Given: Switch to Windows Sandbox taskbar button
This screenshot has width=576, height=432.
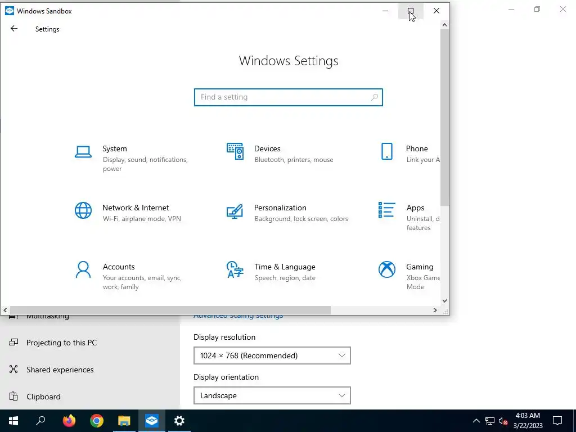Looking at the screenshot, I should pyautogui.click(x=152, y=421).
